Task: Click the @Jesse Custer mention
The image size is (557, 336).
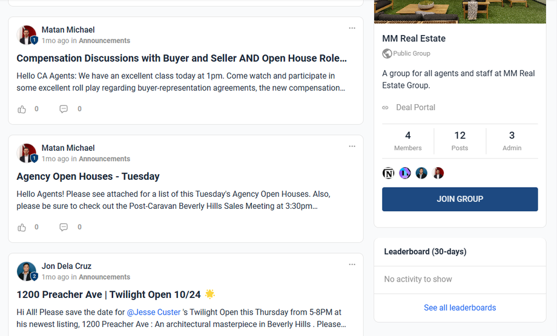Action: (x=154, y=312)
